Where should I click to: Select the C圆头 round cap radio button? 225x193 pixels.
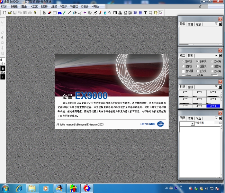click(x=198, y=66)
